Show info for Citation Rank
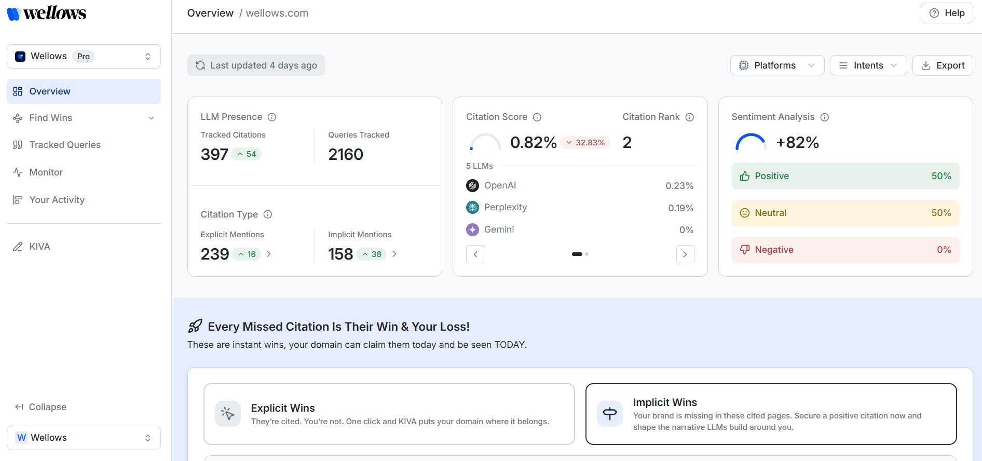Viewport: 982px width, 461px height. [690, 117]
